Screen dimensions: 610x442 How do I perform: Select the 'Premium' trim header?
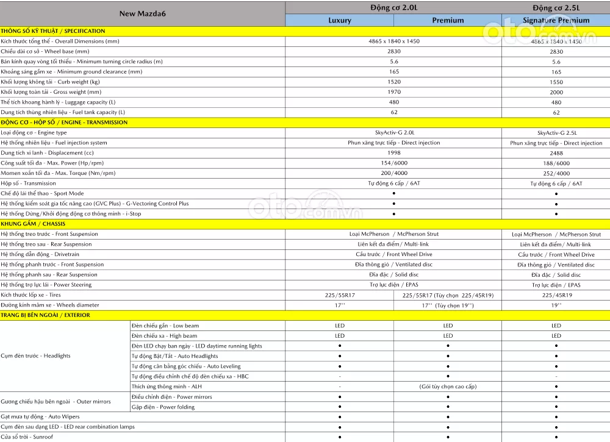448,20
